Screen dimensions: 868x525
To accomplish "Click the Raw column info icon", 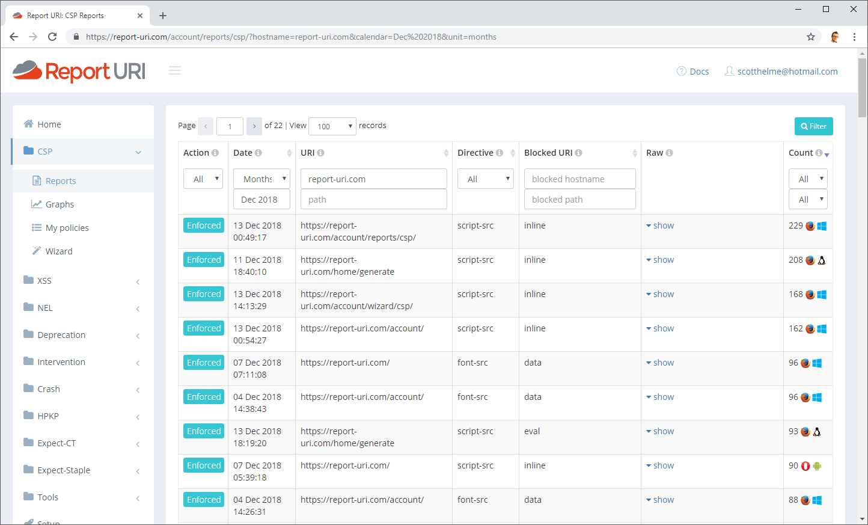I will coord(669,153).
